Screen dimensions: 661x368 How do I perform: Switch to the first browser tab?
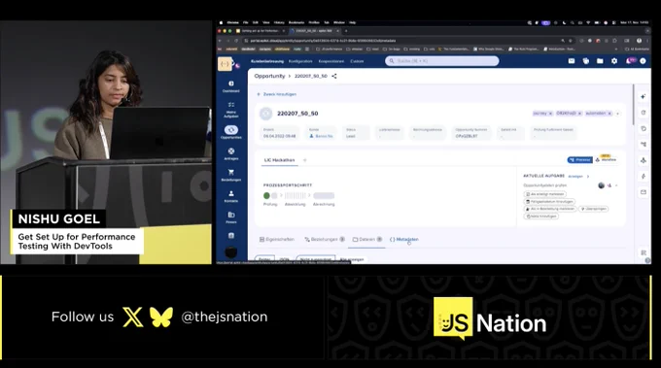(261, 31)
